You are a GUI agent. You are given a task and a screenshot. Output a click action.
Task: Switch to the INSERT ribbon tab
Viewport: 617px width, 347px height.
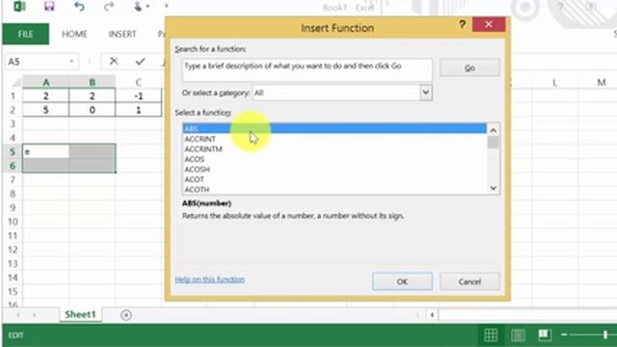(x=122, y=35)
